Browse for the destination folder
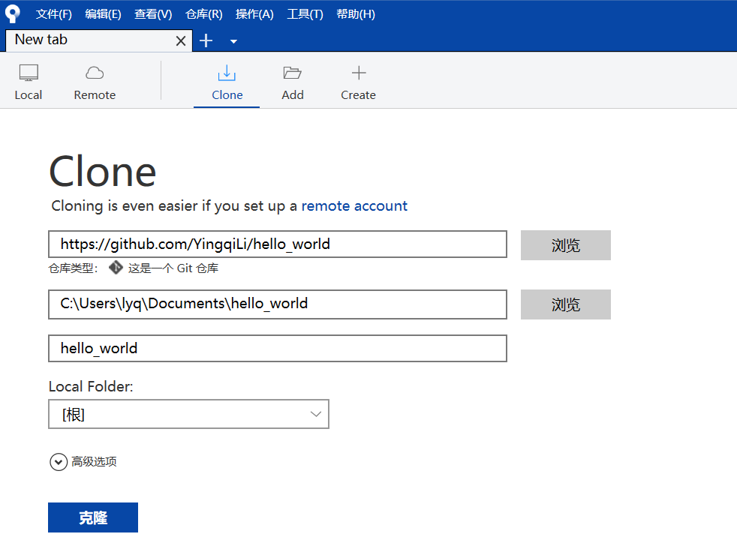 pyautogui.click(x=565, y=304)
